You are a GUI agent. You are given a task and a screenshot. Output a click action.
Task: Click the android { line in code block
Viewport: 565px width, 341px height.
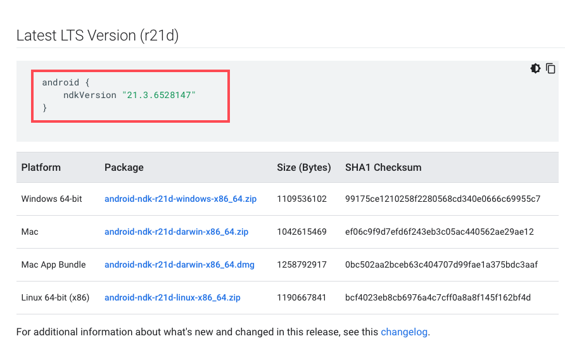pos(66,82)
